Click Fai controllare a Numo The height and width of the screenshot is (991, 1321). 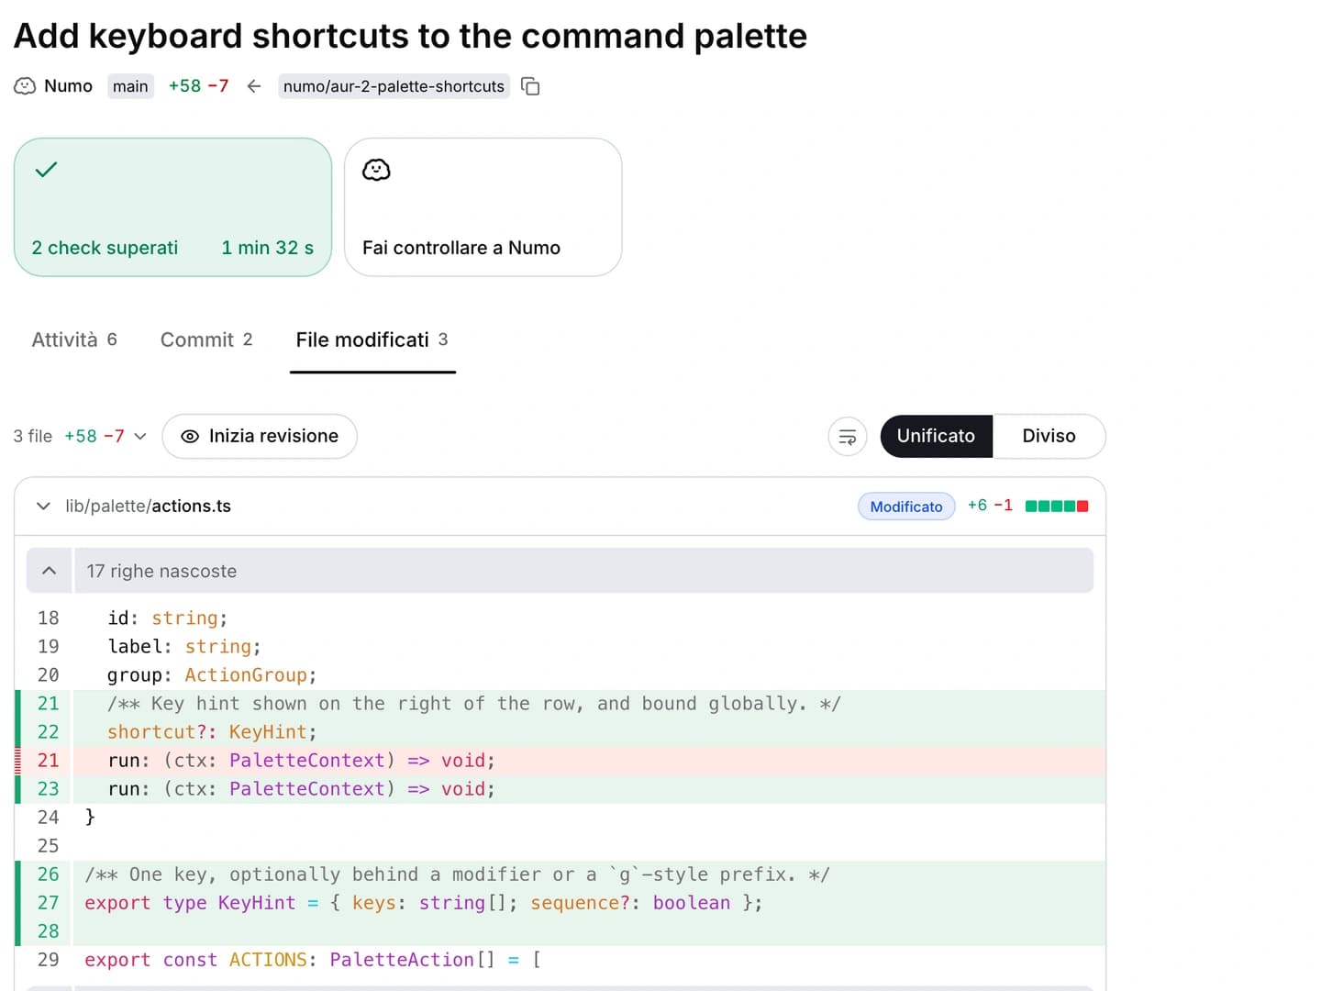tap(483, 207)
